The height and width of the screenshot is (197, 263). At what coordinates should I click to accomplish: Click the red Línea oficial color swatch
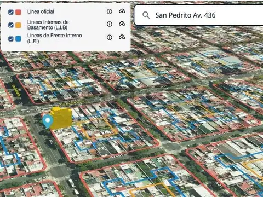coord(18,12)
